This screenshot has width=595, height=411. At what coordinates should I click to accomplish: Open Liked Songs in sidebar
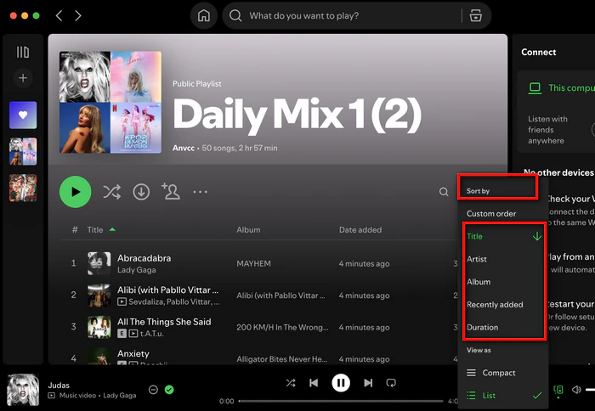[x=23, y=115]
